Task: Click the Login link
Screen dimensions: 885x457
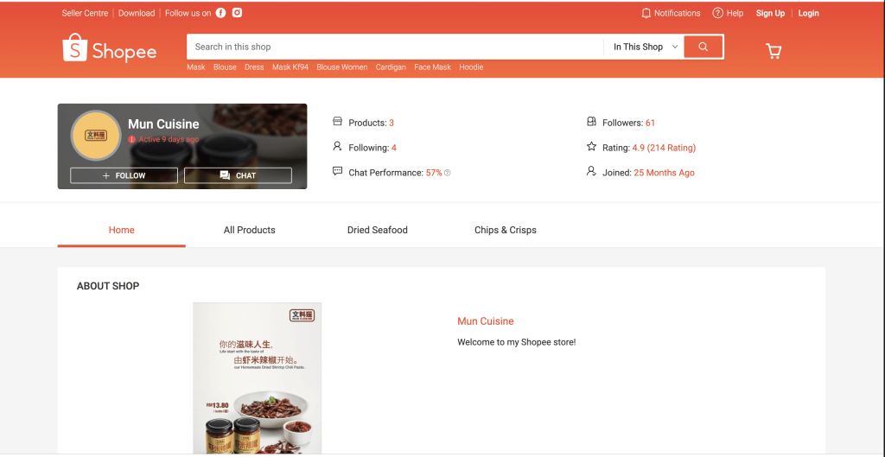Action: coord(808,13)
